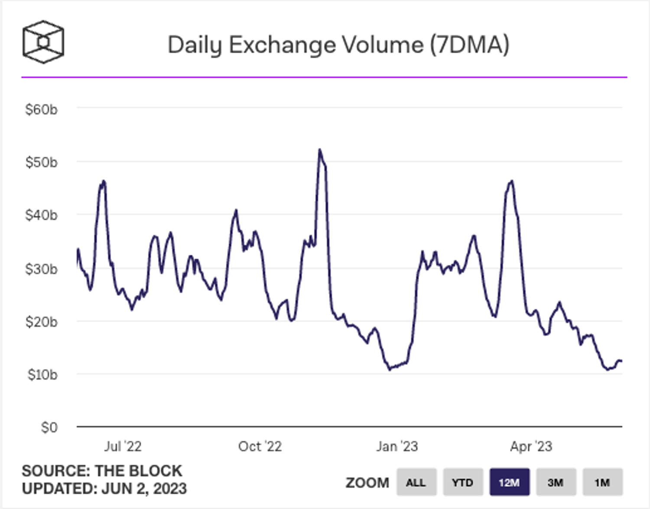Select the ALL zoom range

click(x=416, y=482)
